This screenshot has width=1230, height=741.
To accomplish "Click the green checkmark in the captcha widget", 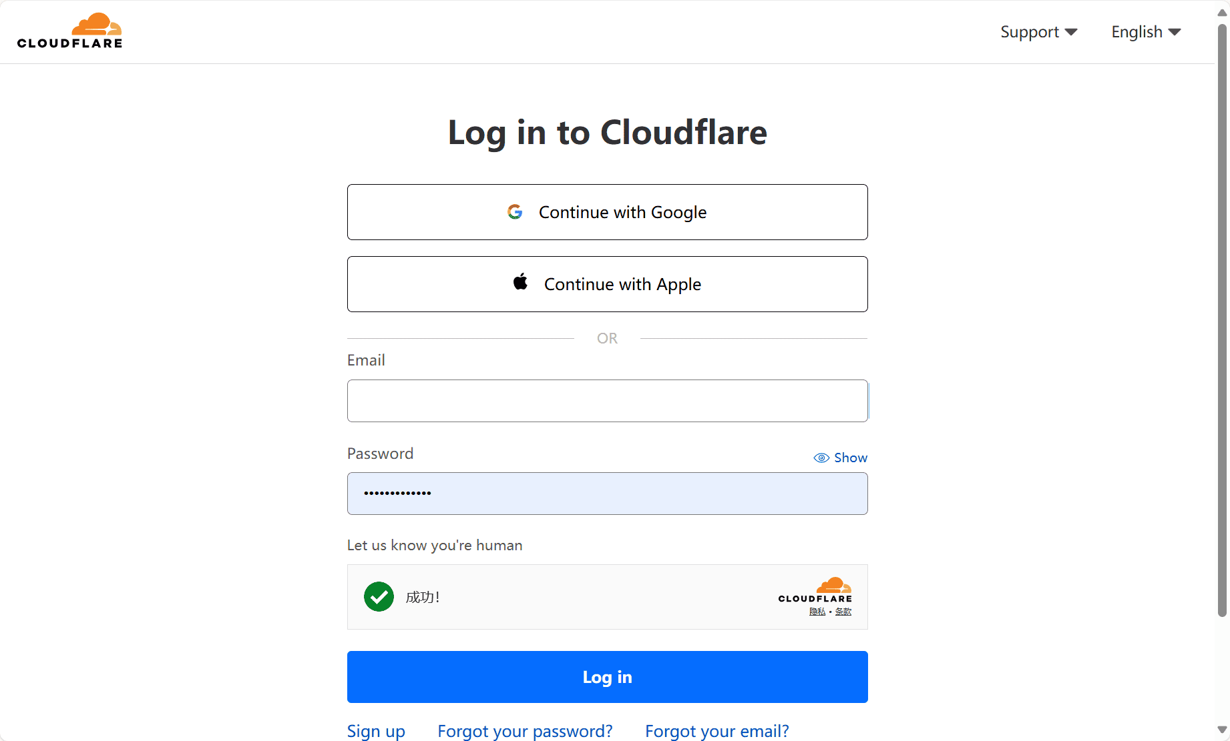I will pos(379,596).
